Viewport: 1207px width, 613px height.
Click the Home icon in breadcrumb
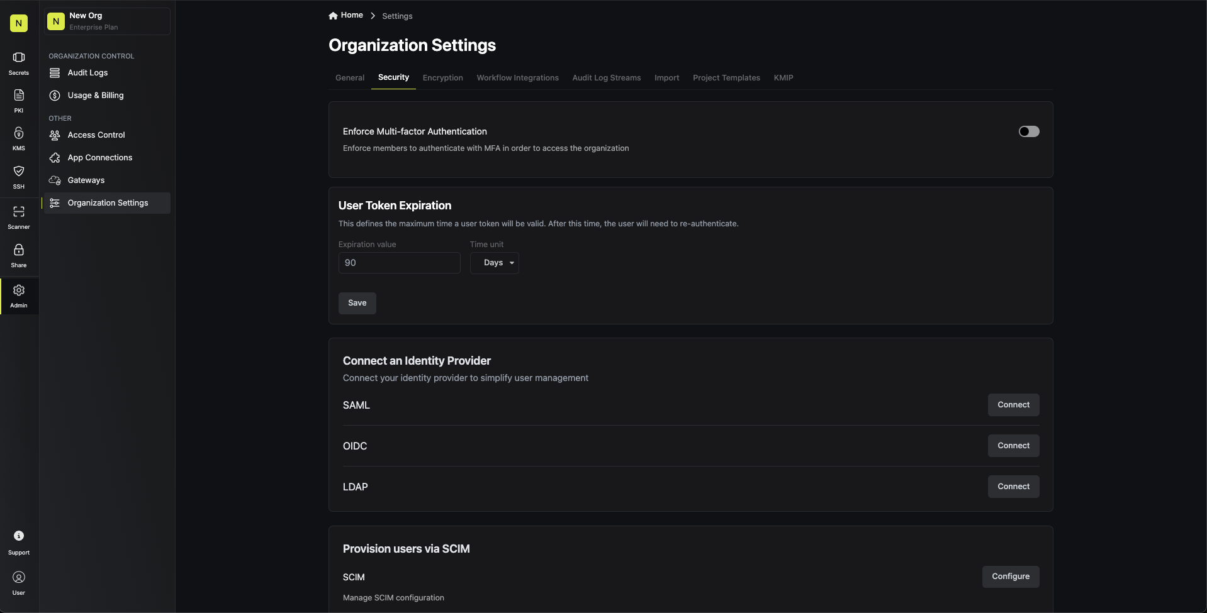pos(333,16)
